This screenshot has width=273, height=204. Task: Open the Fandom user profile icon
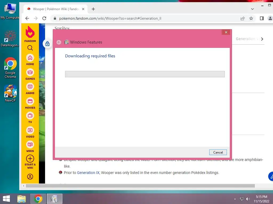point(30,177)
